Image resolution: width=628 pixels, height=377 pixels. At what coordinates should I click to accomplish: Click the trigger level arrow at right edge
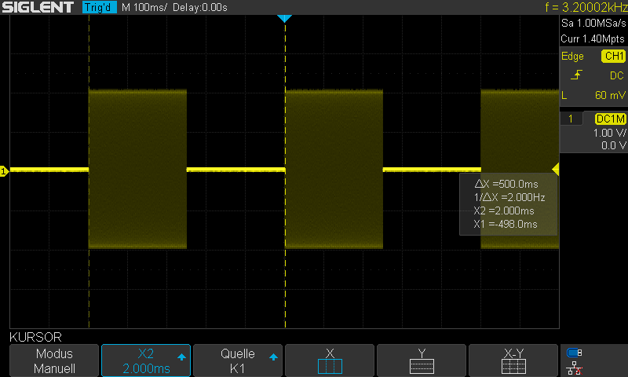tap(556, 170)
